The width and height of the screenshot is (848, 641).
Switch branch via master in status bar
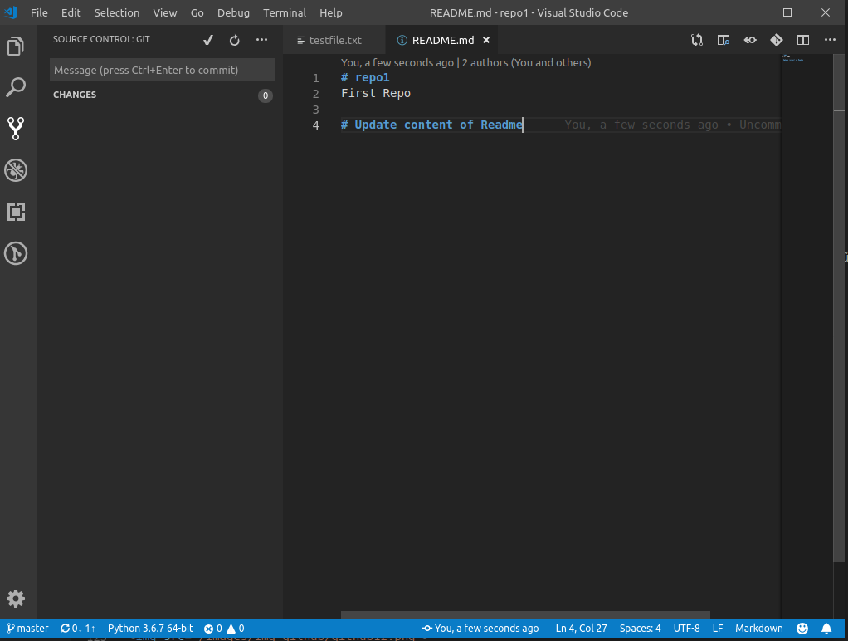pos(27,629)
